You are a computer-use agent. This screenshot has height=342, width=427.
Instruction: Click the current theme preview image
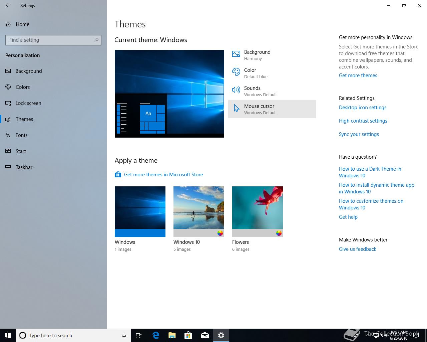click(169, 94)
